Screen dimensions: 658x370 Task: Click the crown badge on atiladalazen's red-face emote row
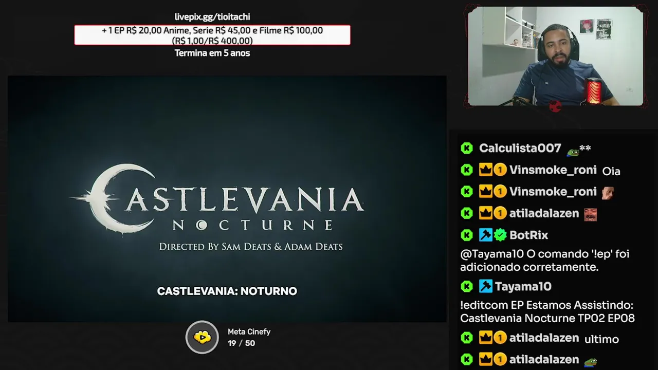[486, 213]
